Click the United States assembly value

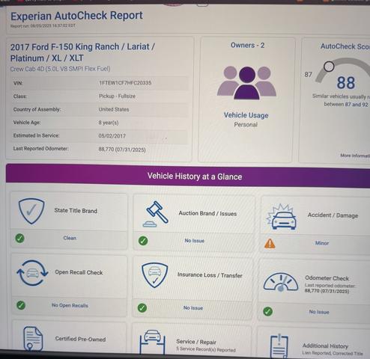point(114,109)
